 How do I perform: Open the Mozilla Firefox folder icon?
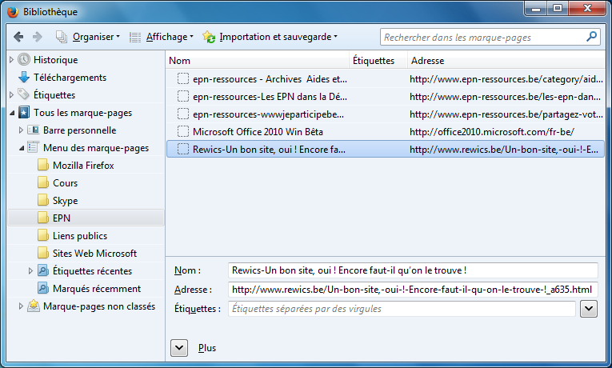tap(43, 165)
